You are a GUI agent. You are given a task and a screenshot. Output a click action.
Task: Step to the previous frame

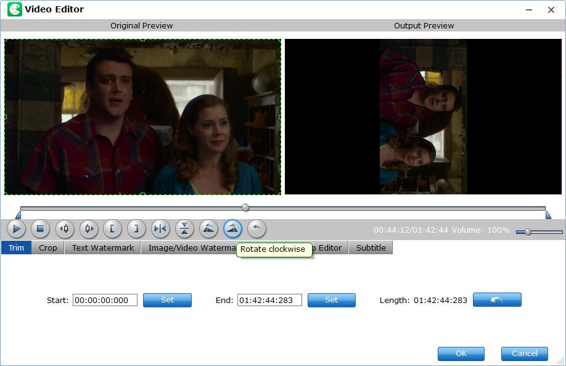pos(65,229)
